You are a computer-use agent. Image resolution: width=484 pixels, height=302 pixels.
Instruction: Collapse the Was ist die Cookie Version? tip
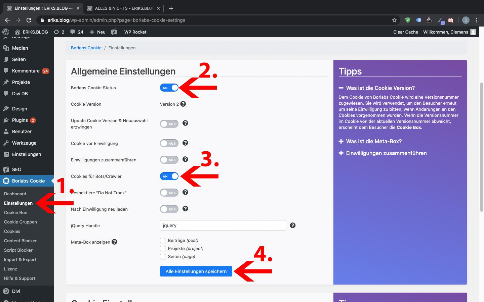point(376,88)
